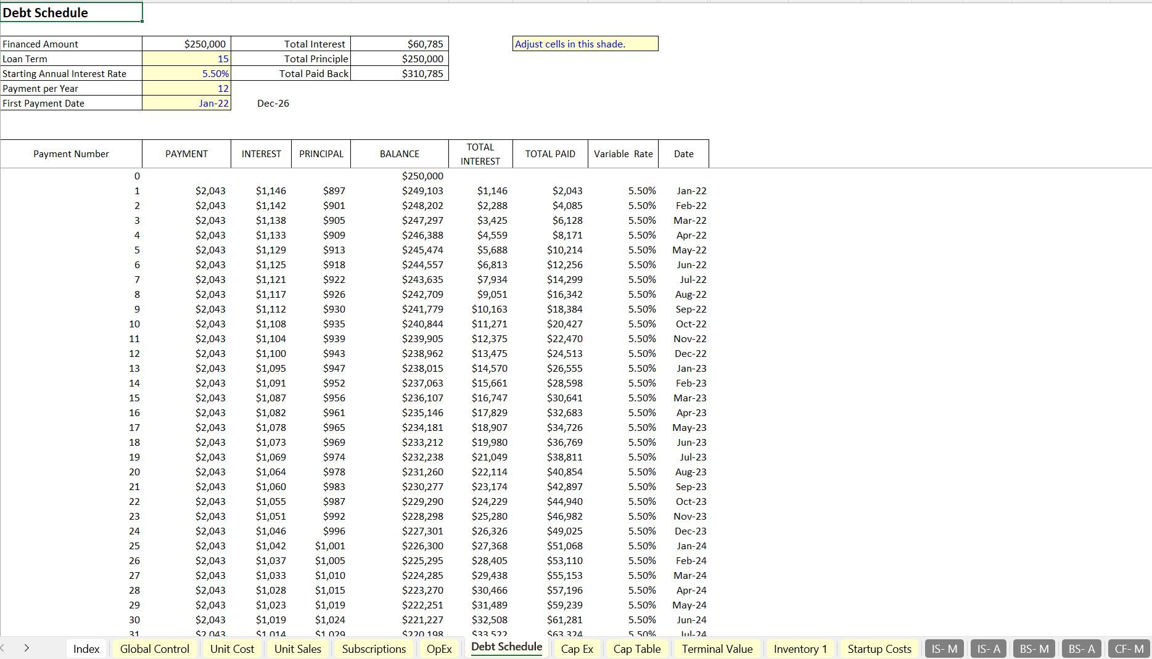Open the Index sheet tab
Image resolution: width=1152 pixels, height=659 pixels.
(86, 649)
